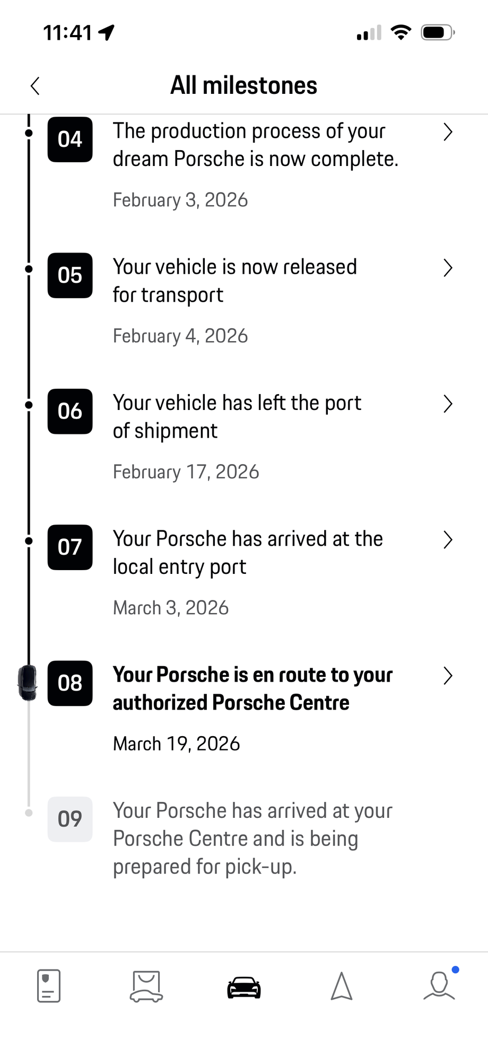This screenshot has height=1056, width=488.
Task: Tap the back arrow icon
Action: tap(35, 86)
